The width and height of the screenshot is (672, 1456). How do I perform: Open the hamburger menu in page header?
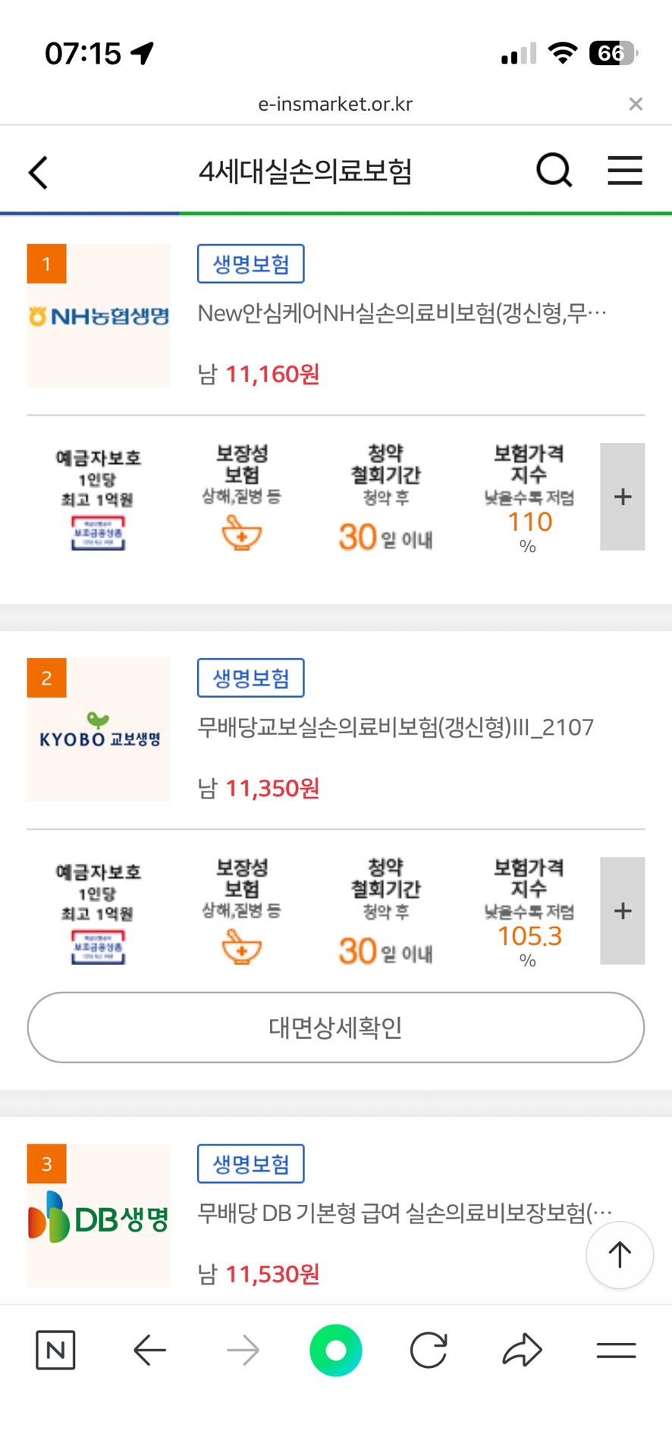pos(624,171)
